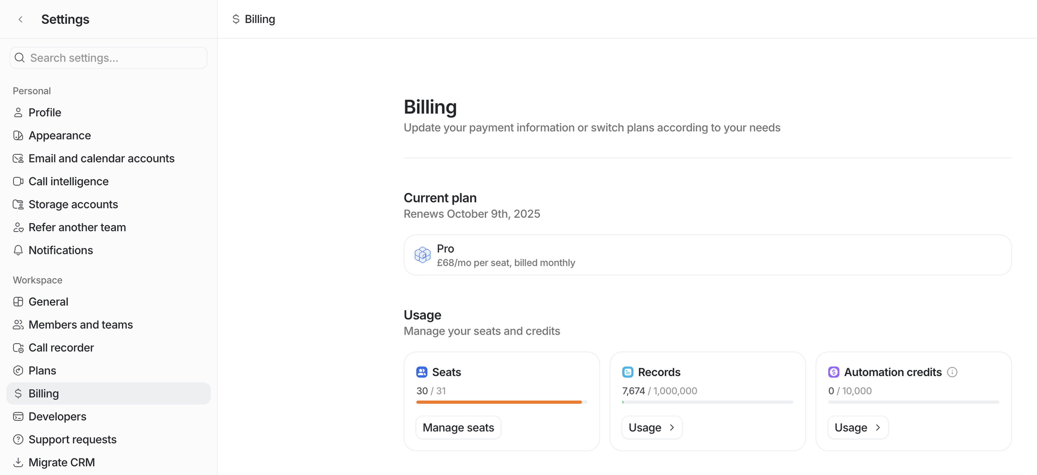The height and width of the screenshot is (475, 1037).
Task: Click the Call intelligence camera icon
Action: tap(18, 181)
